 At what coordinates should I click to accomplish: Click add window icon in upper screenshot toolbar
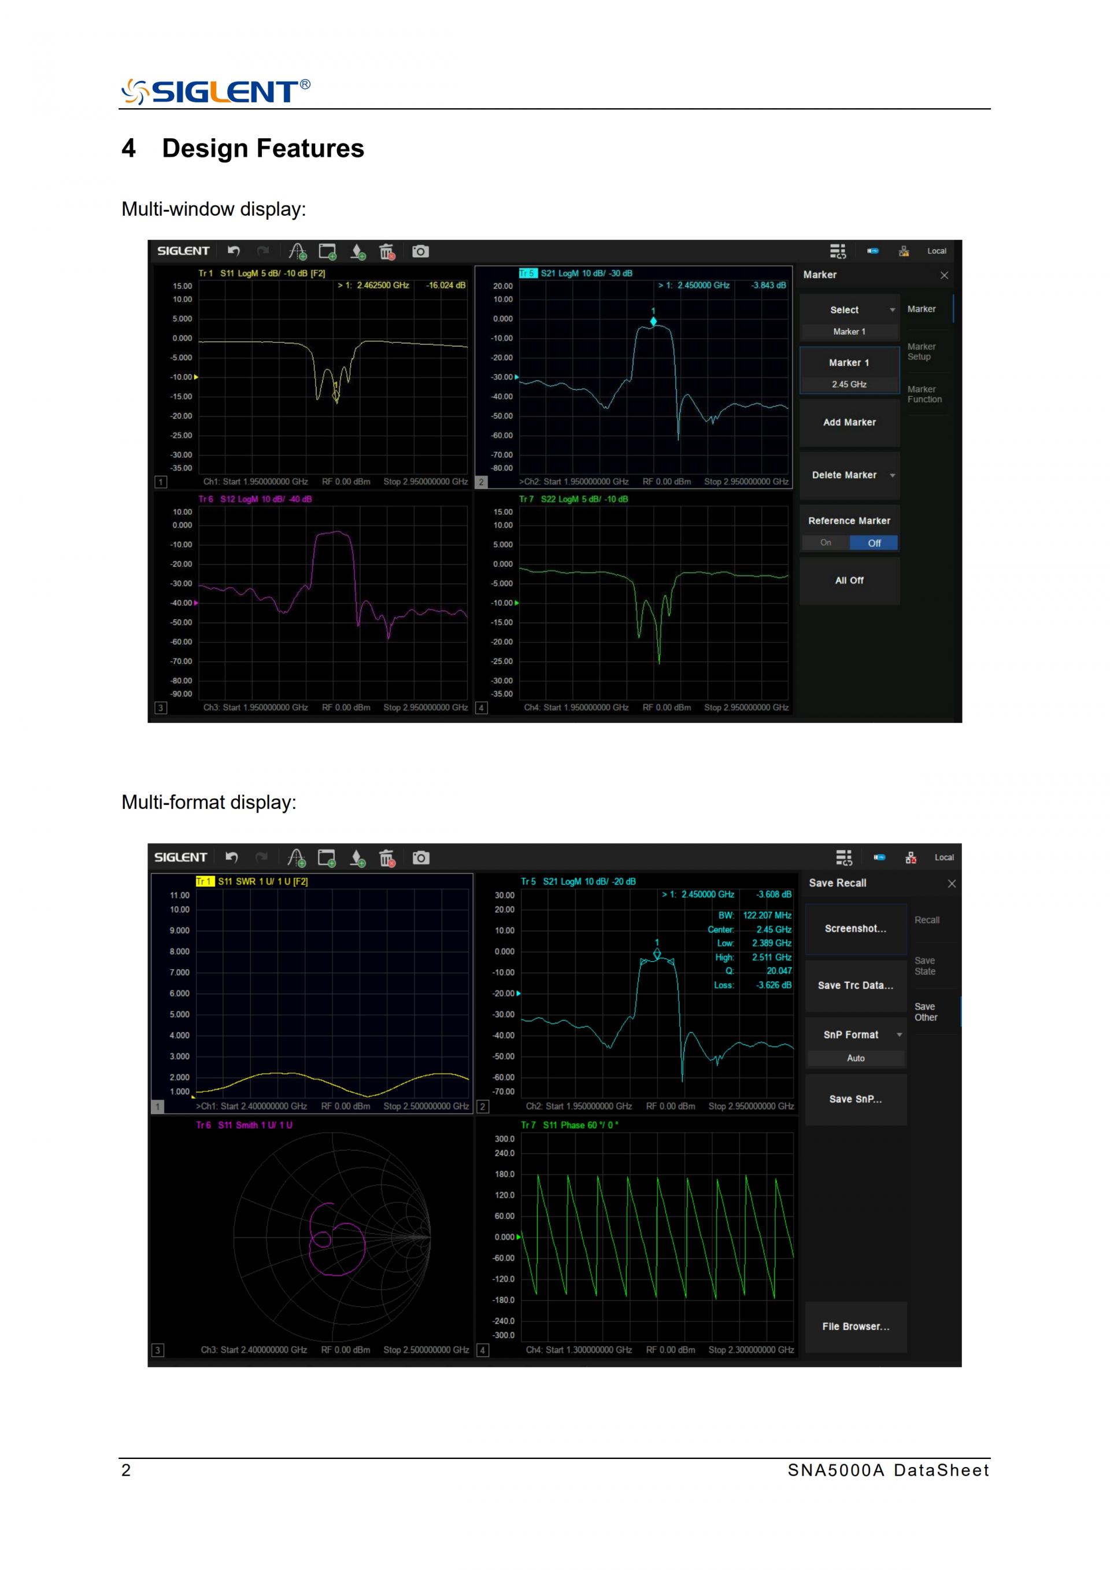coord(327,252)
